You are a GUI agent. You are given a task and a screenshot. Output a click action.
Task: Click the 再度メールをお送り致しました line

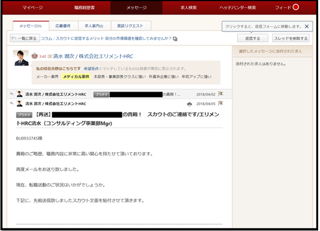(x=47, y=169)
